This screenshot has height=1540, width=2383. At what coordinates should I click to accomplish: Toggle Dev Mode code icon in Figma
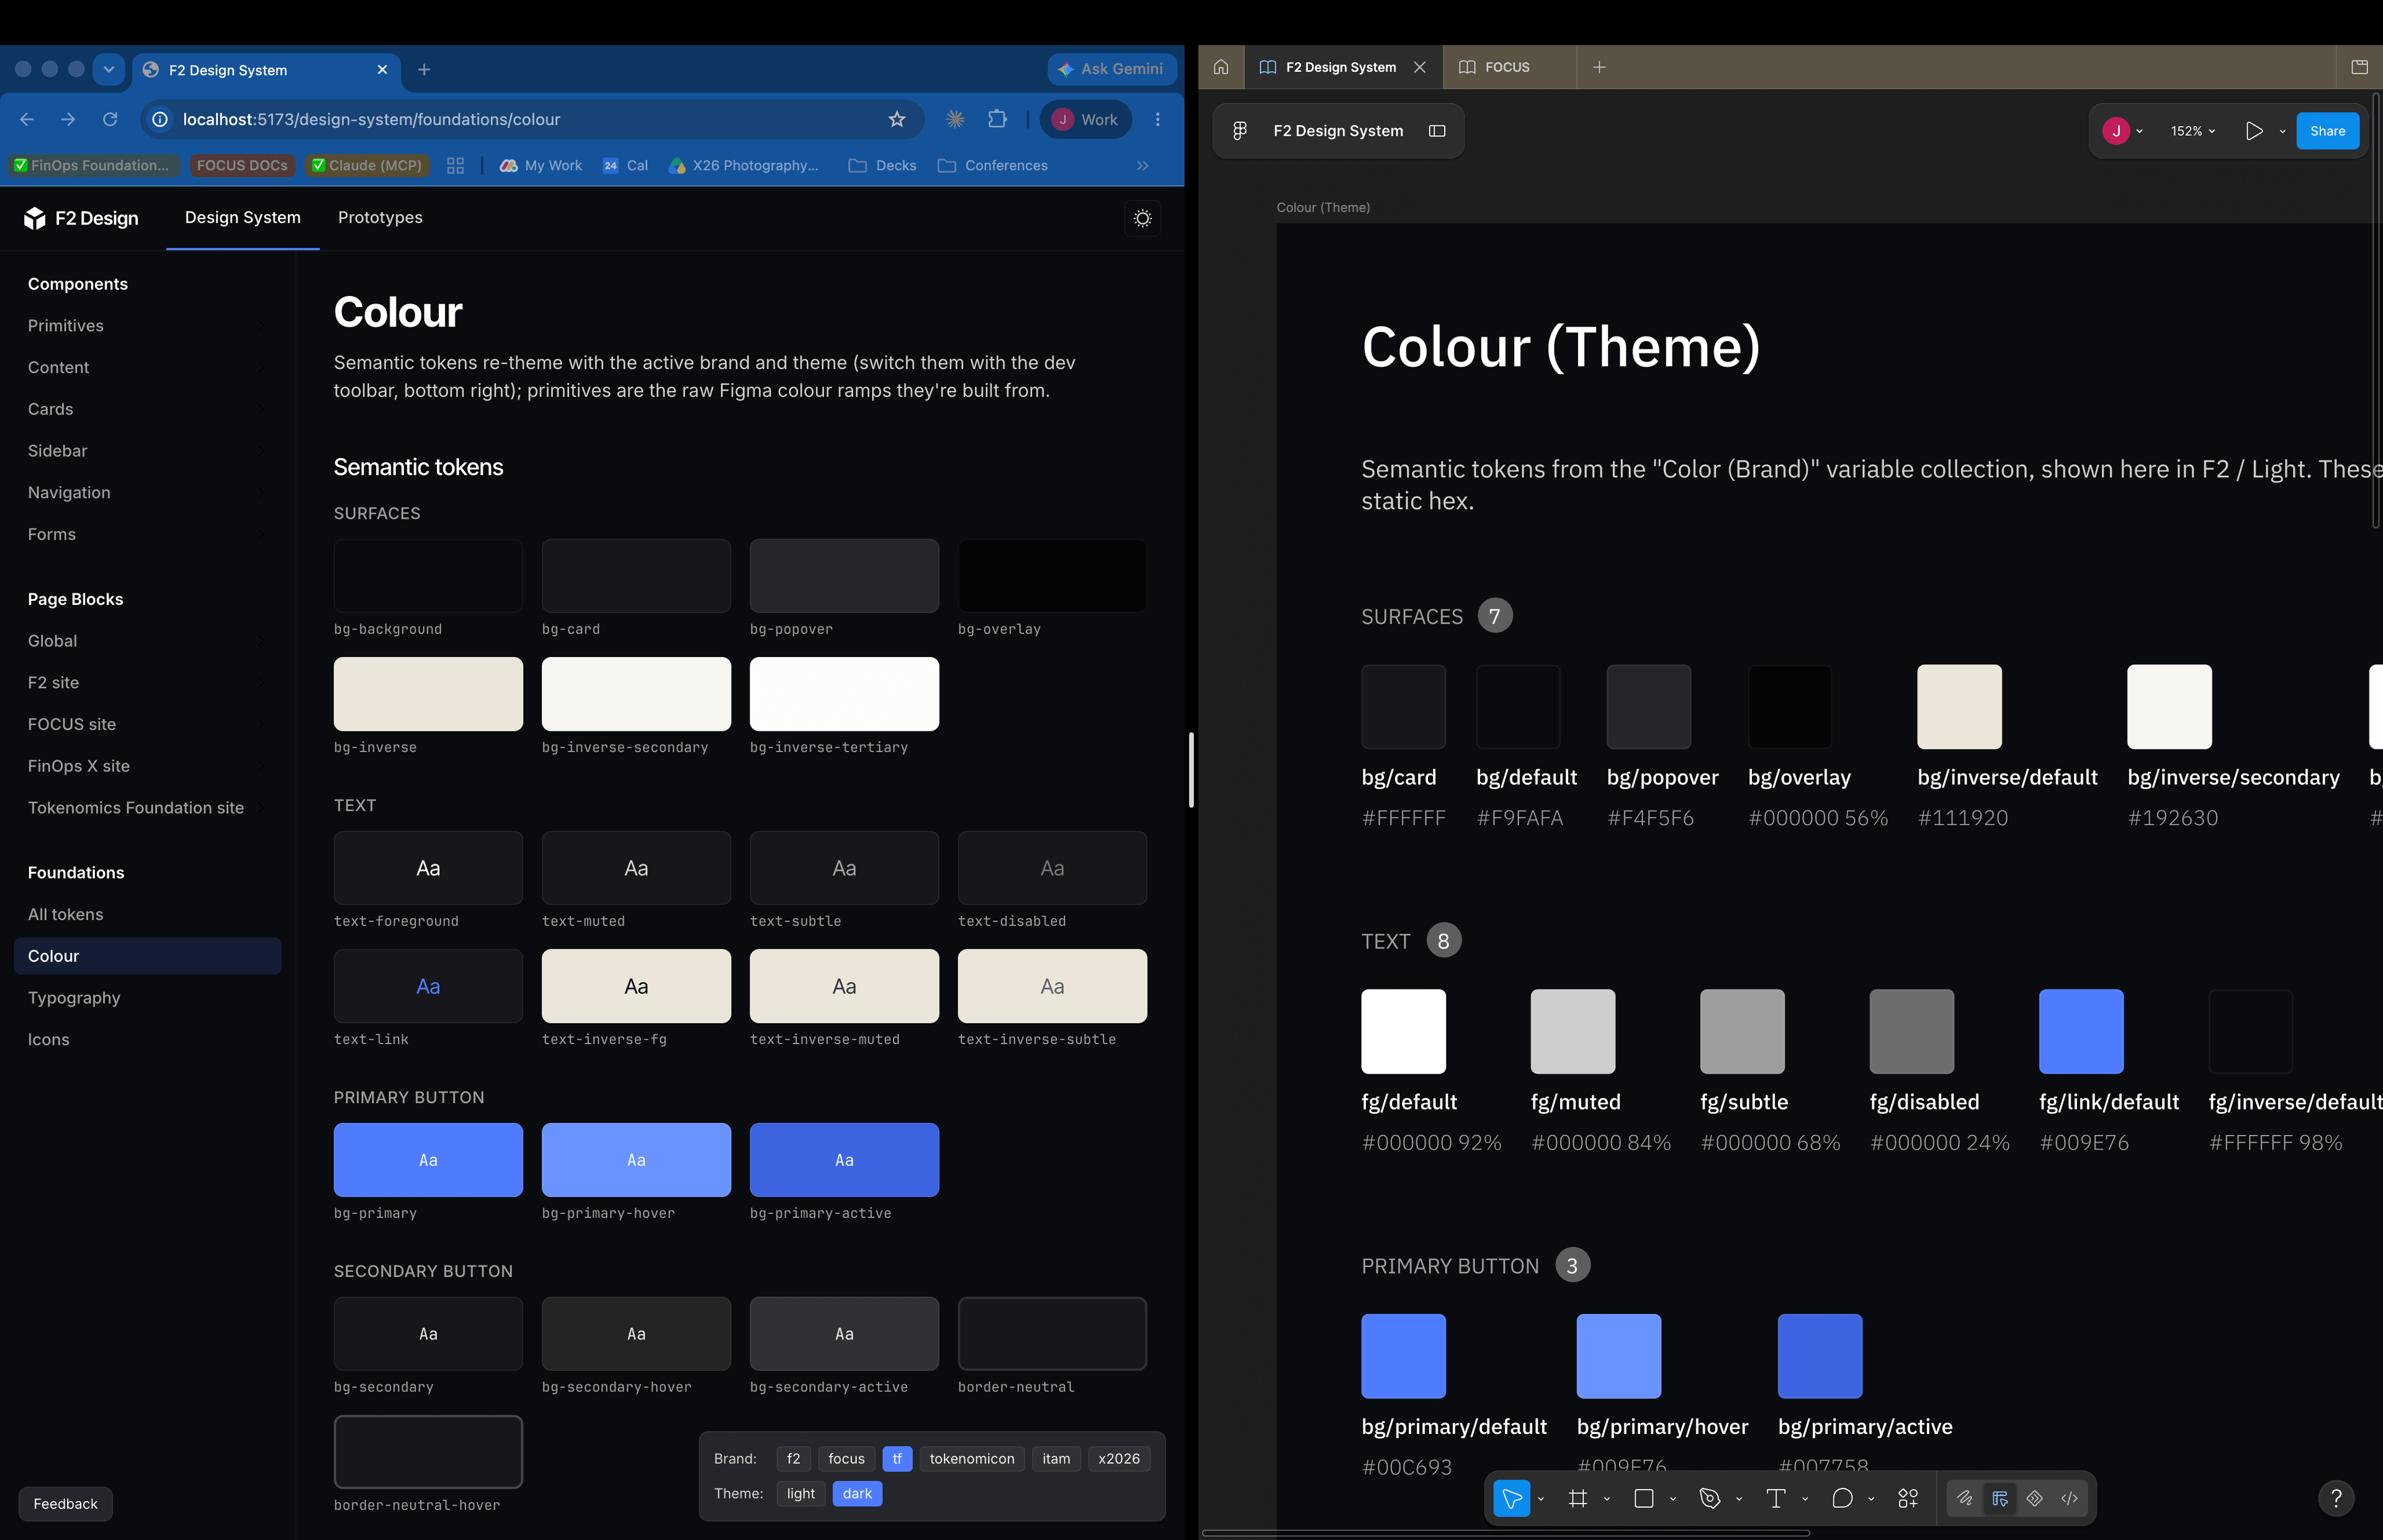tap(2069, 1498)
